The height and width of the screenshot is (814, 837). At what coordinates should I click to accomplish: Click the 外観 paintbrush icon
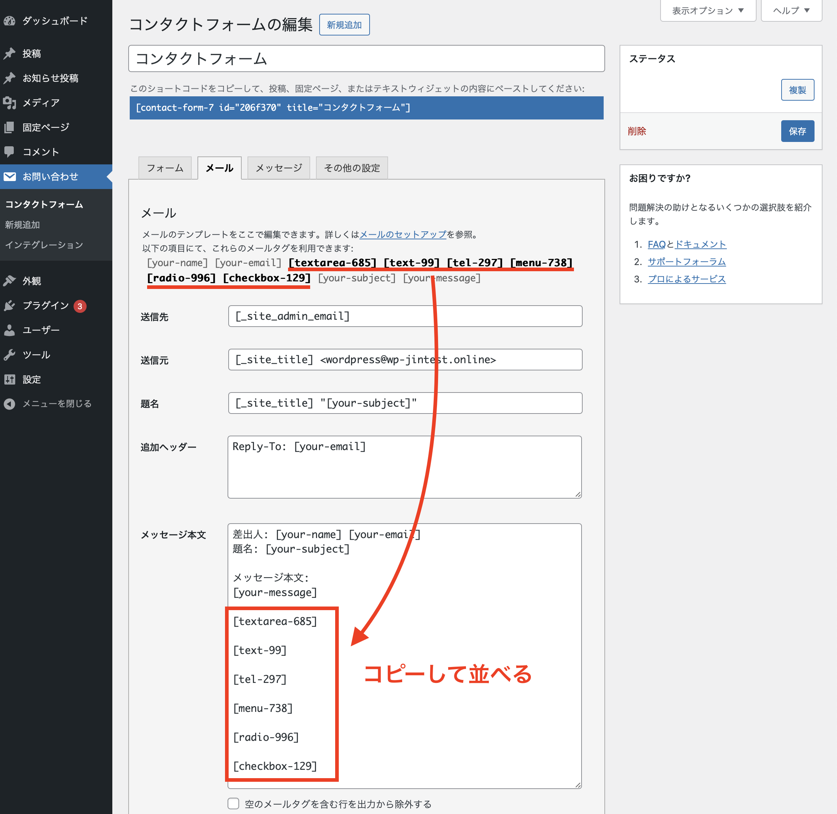click(9, 281)
